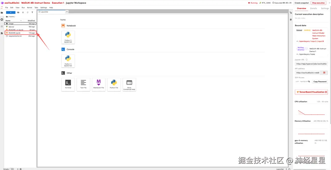
Task: Click the Upload Files arrow icon
Action: [23, 13]
